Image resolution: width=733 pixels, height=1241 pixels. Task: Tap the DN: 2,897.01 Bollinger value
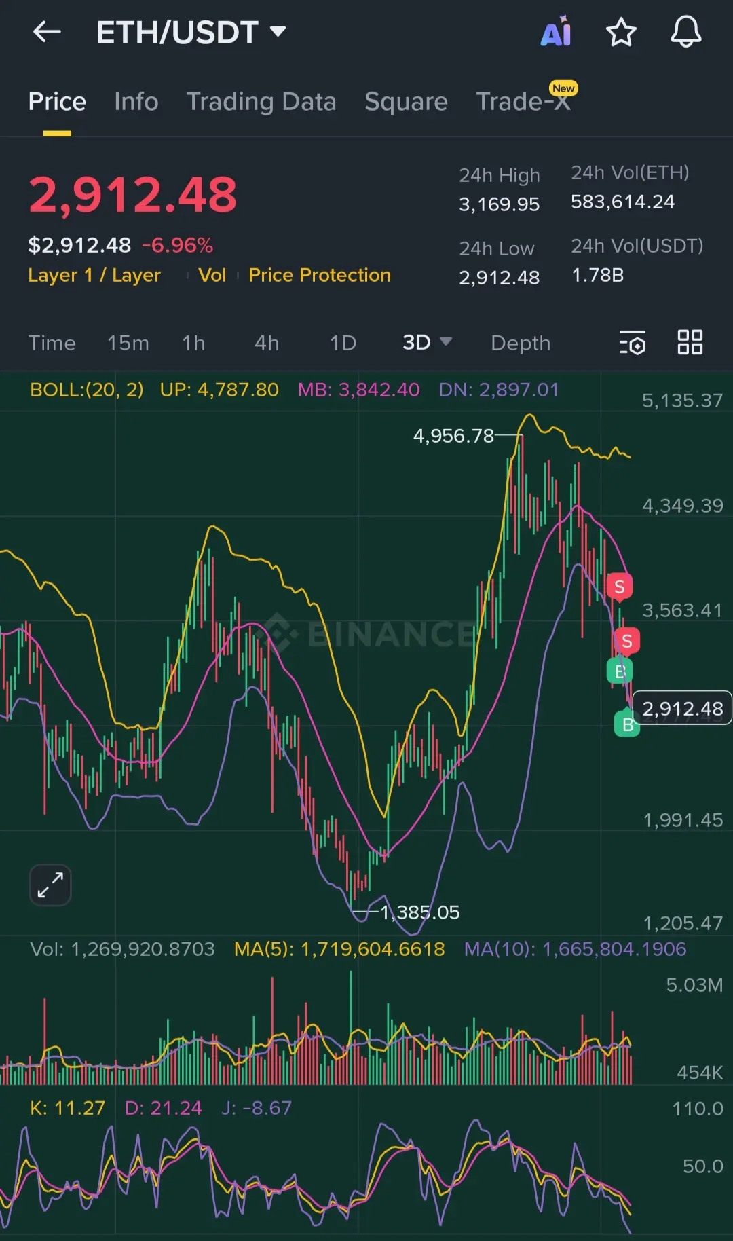(498, 390)
